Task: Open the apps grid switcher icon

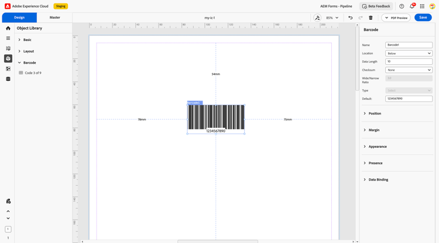Action: [x=422, y=6]
